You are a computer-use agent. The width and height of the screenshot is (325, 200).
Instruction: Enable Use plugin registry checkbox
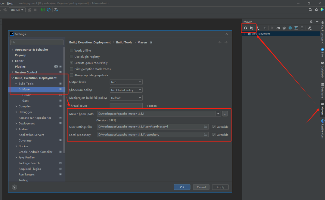(72, 57)
